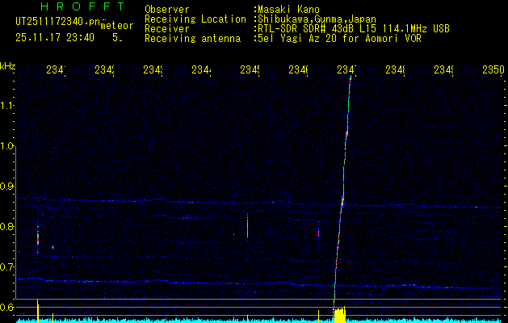Select the 0.9 frequency axis label
The height and width of the screenshot is (323, 508).
(x=7, y=187)
